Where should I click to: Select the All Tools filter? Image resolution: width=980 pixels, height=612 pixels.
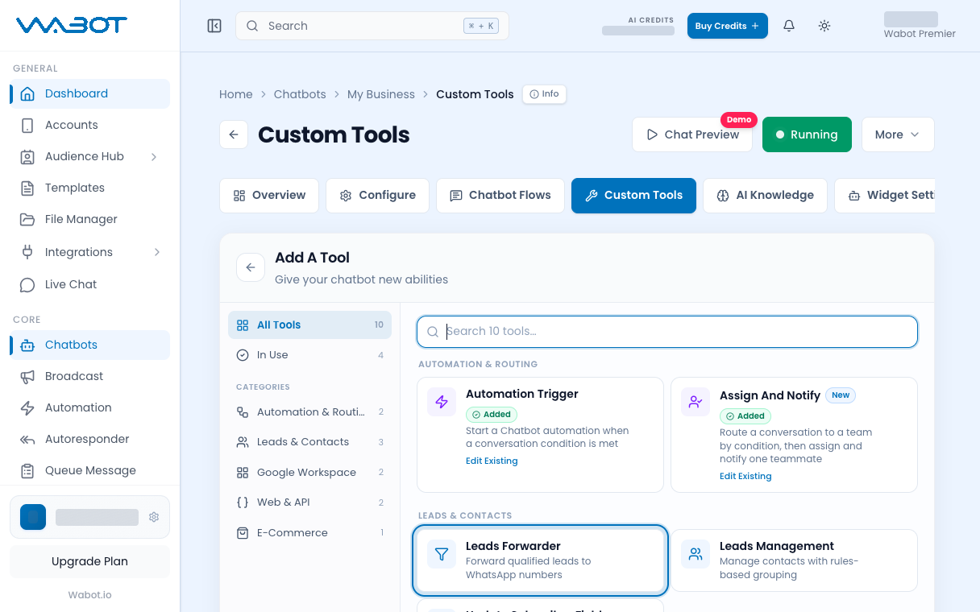309,325
